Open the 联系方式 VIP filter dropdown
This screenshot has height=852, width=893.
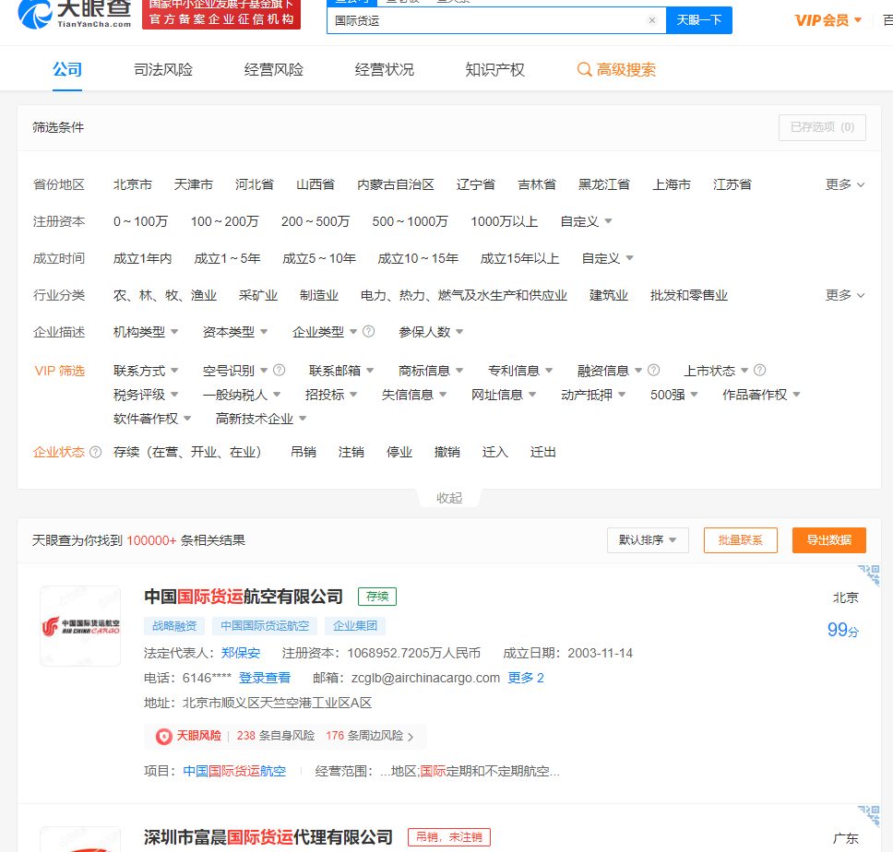click(x=146, y=371)
